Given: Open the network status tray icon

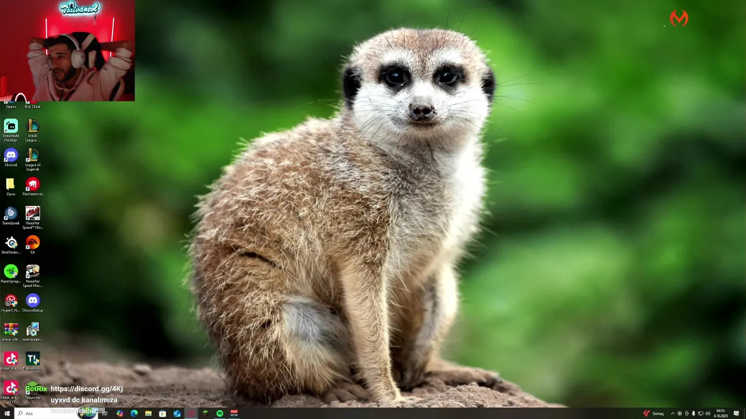Looking at the screenshot, I should pyautogui.click(x=701, y=414).
